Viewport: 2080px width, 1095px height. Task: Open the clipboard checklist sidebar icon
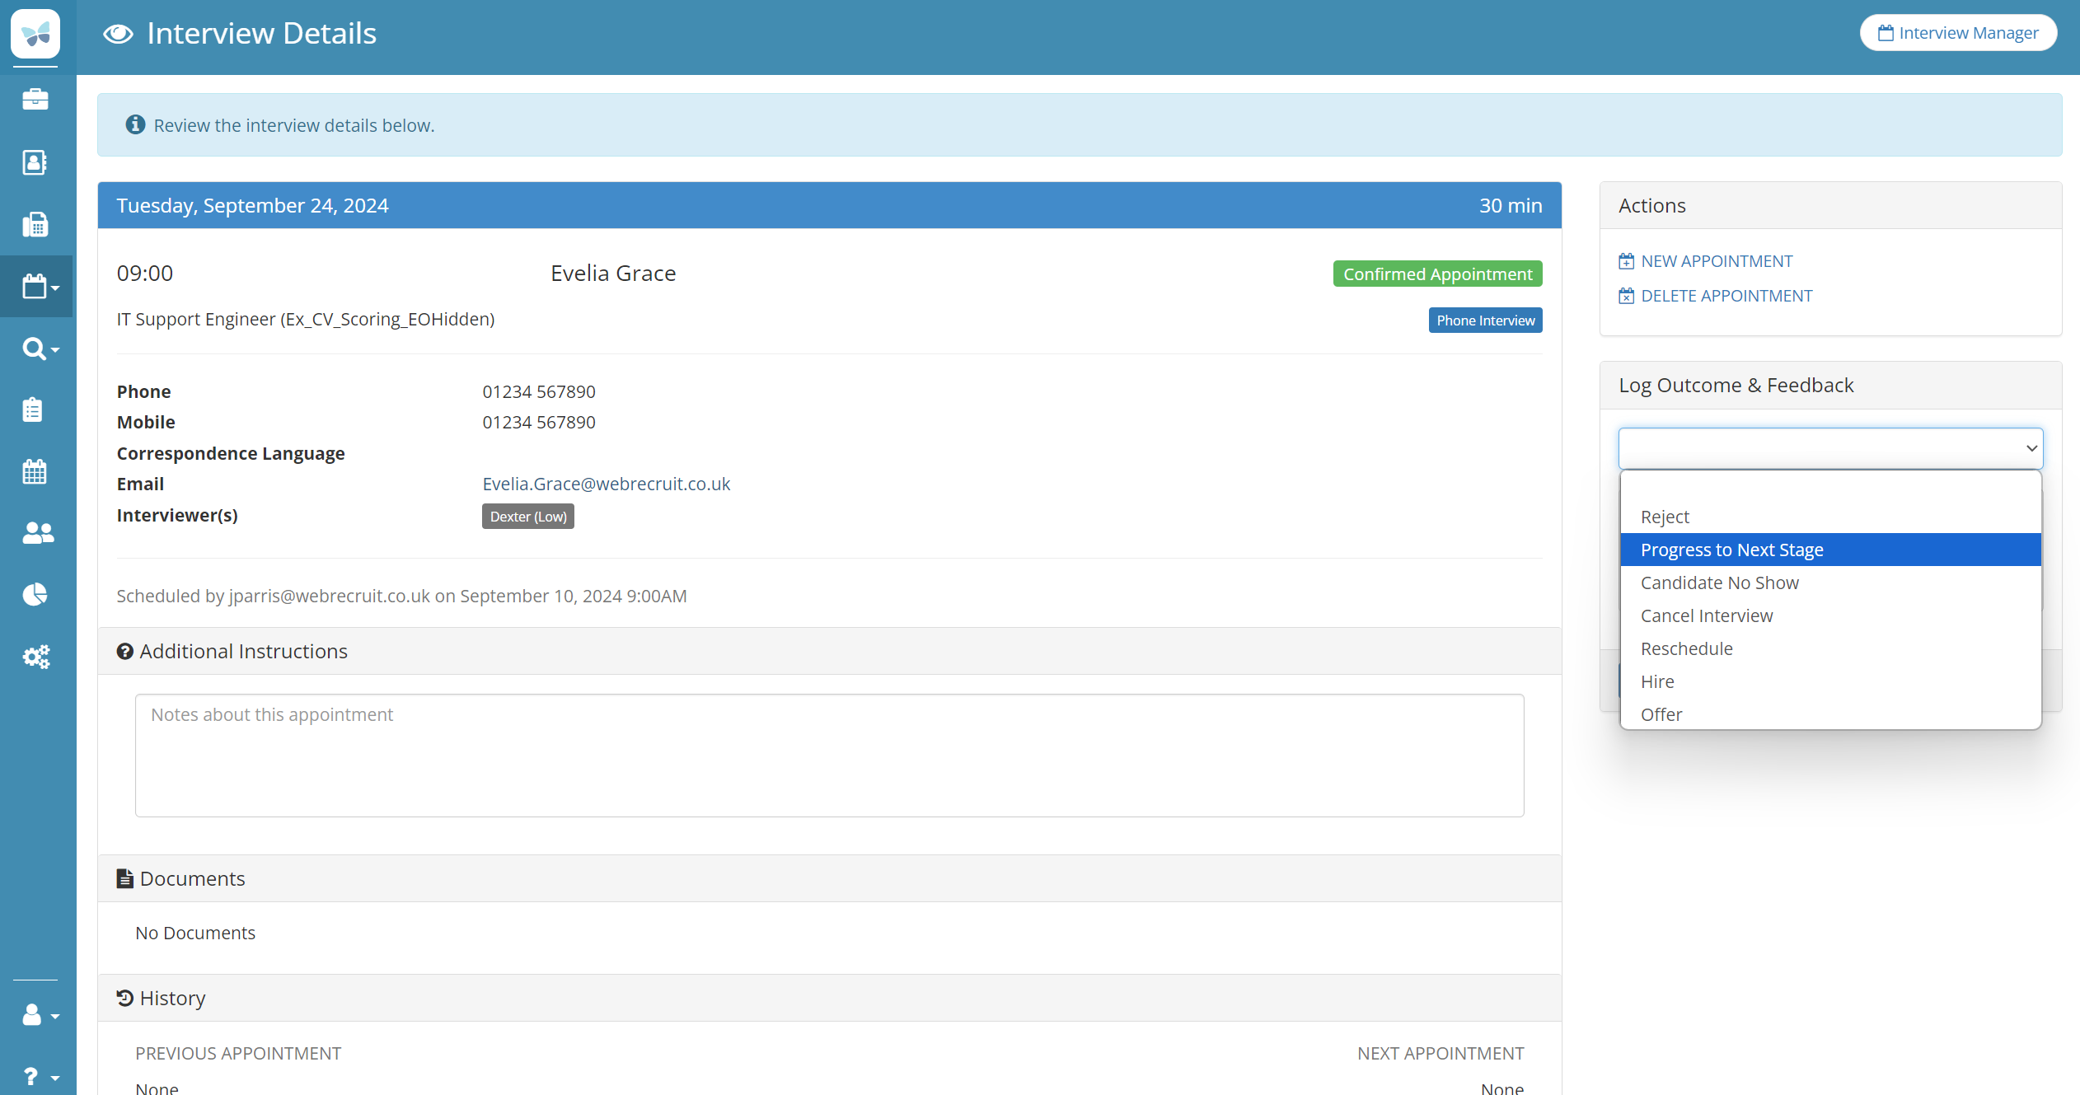pos(33,409)
